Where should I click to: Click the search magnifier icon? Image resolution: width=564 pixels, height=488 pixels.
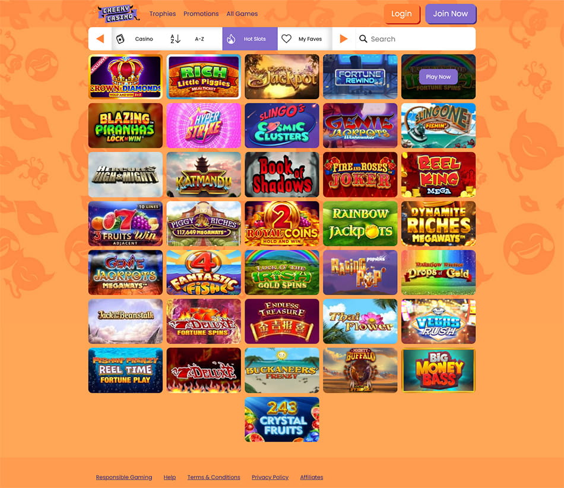(363, 39)
